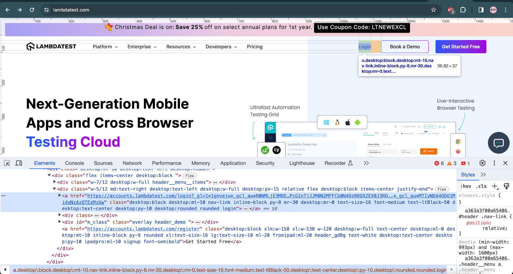Switch to the Console tab
The image size is (513, 274).
[74, 163]
